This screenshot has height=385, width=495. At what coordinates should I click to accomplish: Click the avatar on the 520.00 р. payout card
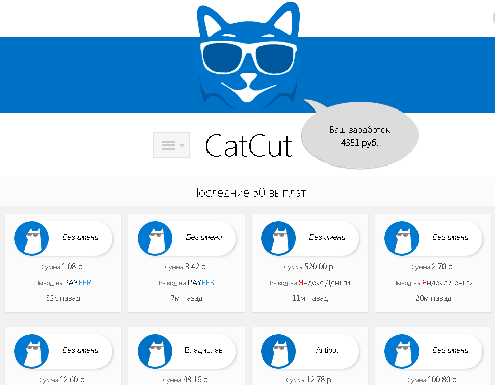pyautogui.click(x=278, y=238)
